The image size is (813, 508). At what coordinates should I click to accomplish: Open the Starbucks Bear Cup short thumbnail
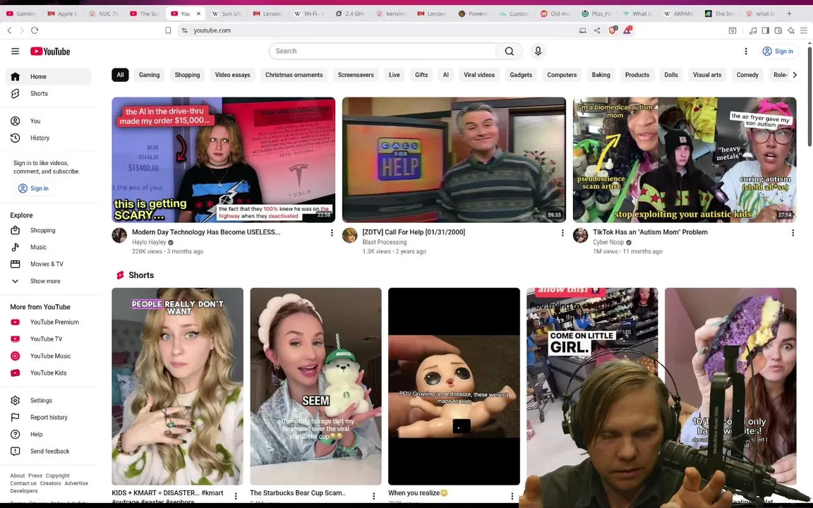click(x=315, y=387)
